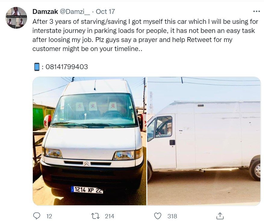The width and height of the screenshot is (264, 221).
Task: Click the @Damzi__ handle
Action: tap(75, 12)
